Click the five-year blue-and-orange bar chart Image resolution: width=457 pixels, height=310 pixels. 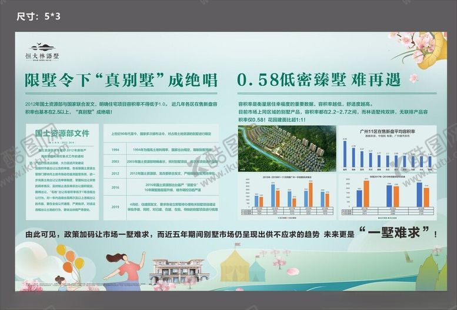coord(287,197)
